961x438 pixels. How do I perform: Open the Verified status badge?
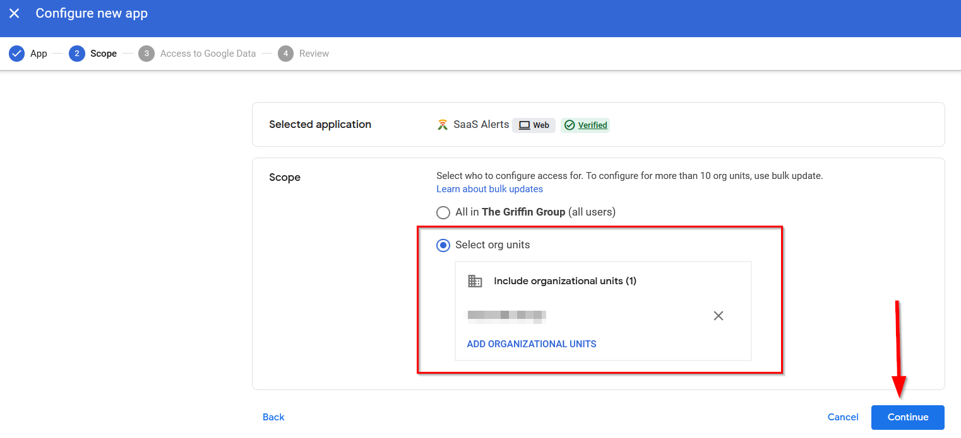point(585,125)
